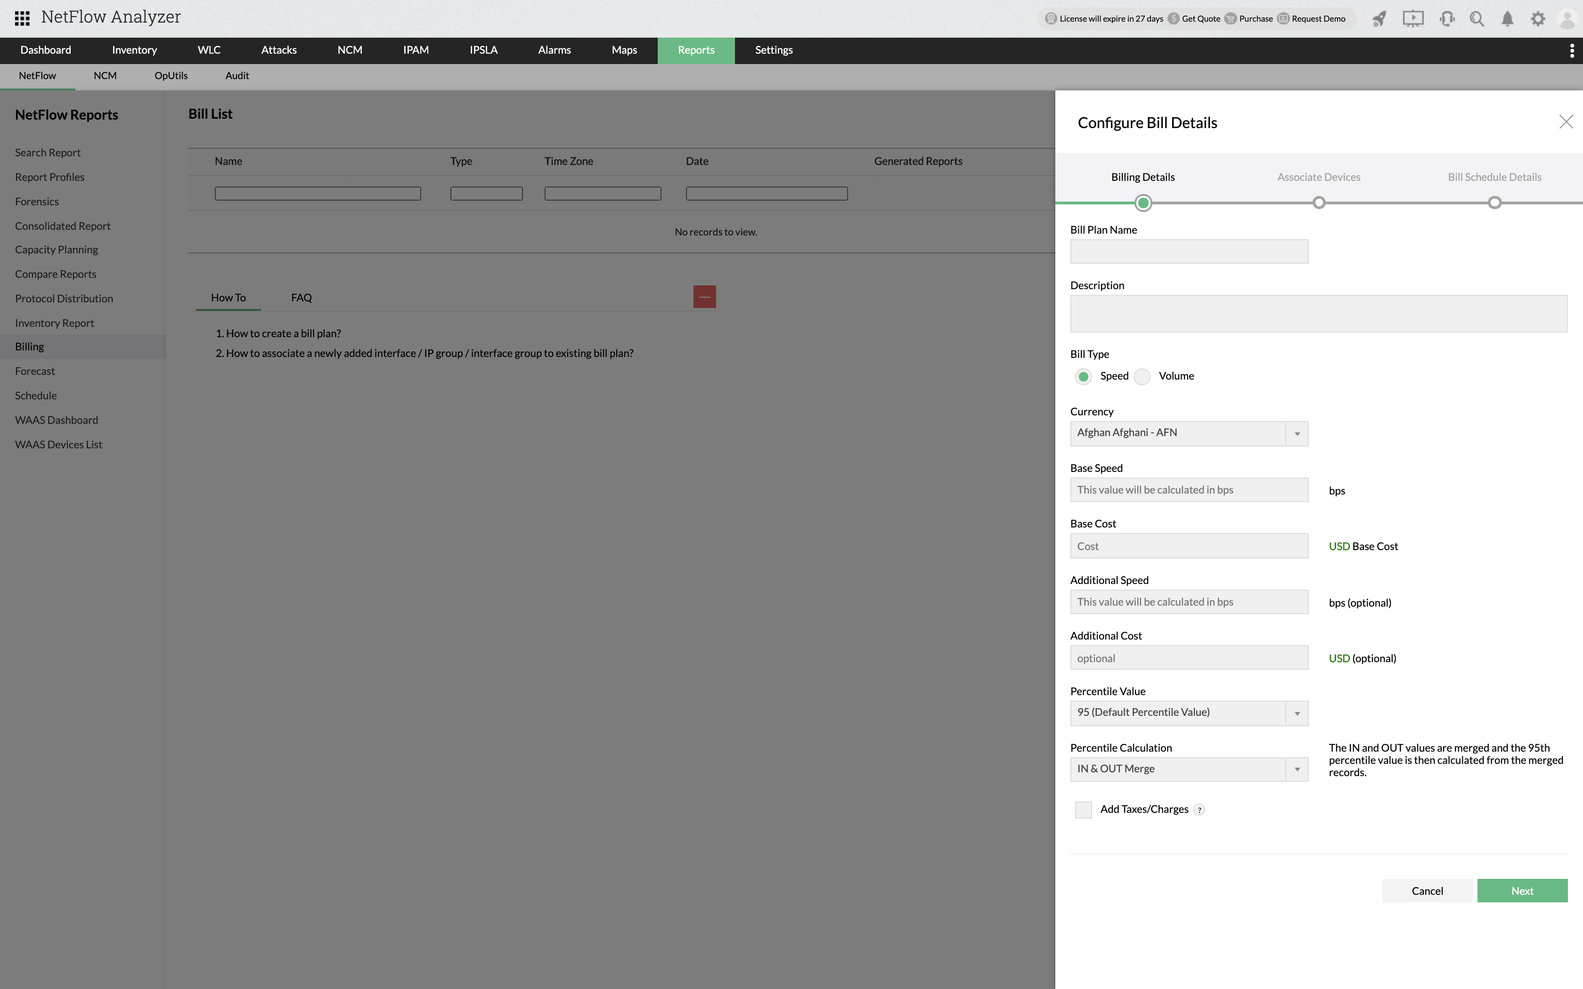Open the apps grid menu icon

pyautogui.click(x=22, y=18)
